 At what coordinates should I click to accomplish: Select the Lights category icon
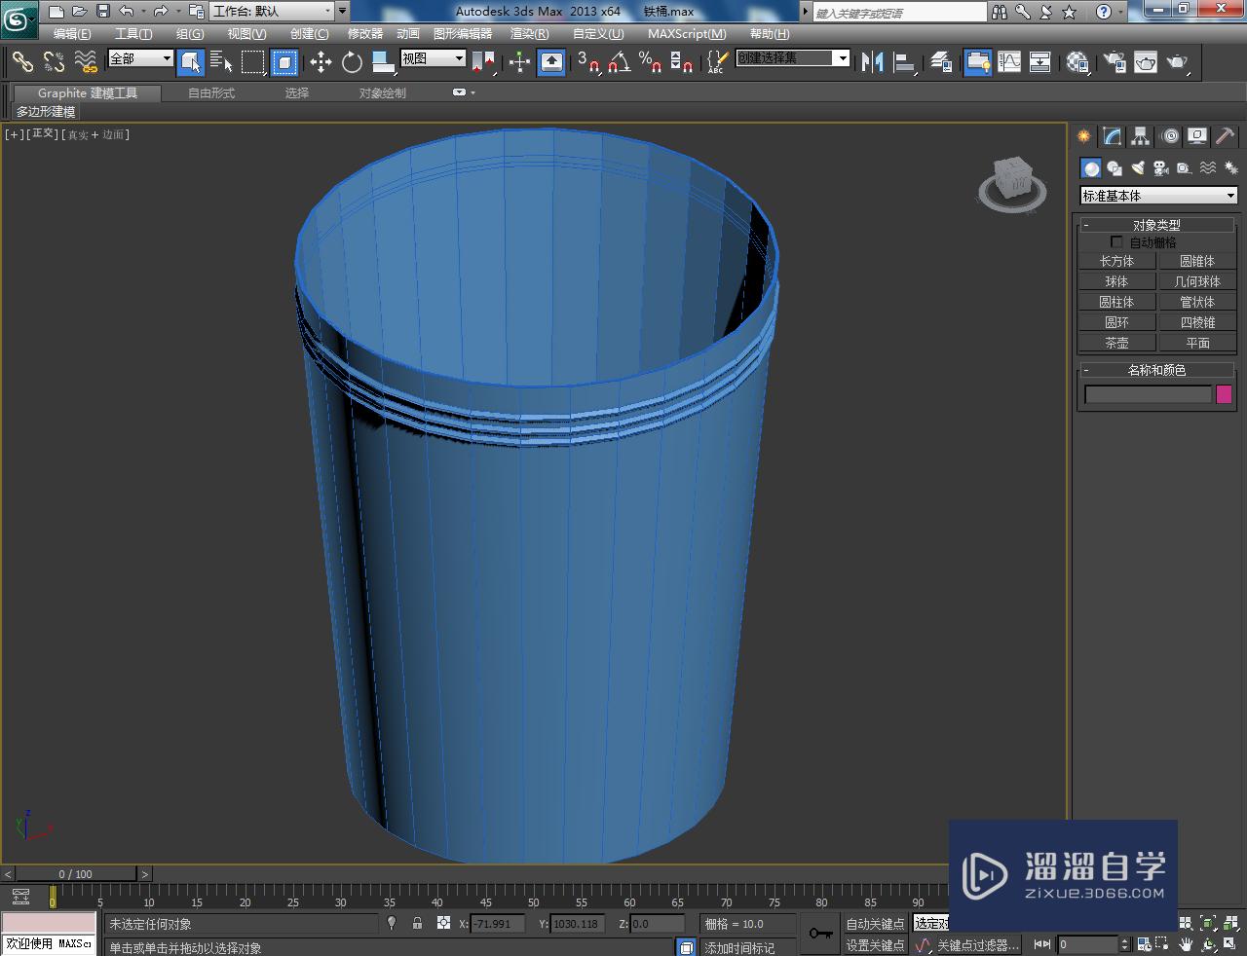click(x=1137, y=167)
